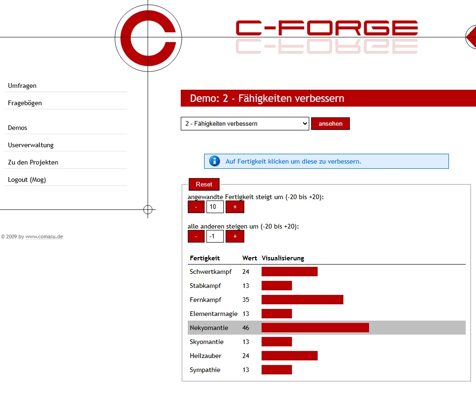Click the input field showing -1
The height and width of the screenshot is (394, 476).
coord(215,236)
